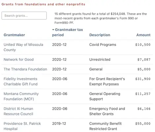155x132 pixels.
Task: Click the sort arrow beside Grantmaker tax period
Action: coord(53,30)
